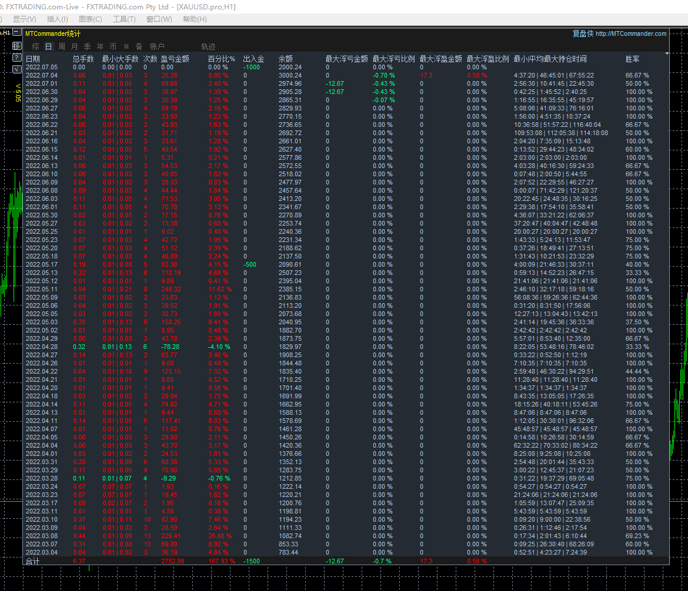The width and height of the screenshot is (688, 591).
Task: Click the 17.3 floating profit on 2022.07.04
Action: coord(426,75)
